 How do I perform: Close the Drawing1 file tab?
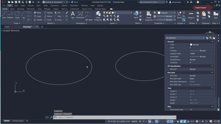pyautogui.click(x=37, y=27)
